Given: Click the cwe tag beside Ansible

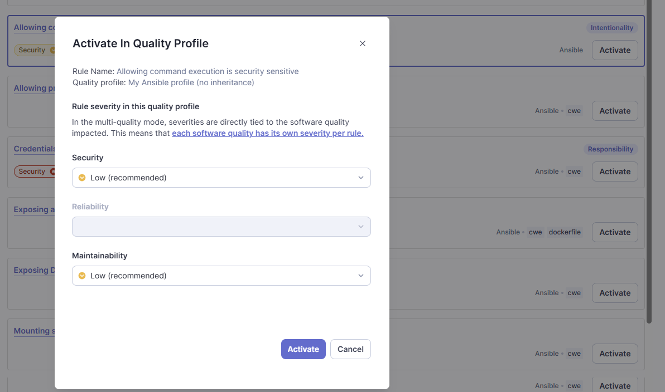Looking at the screenshot, I should click(574, 110).
